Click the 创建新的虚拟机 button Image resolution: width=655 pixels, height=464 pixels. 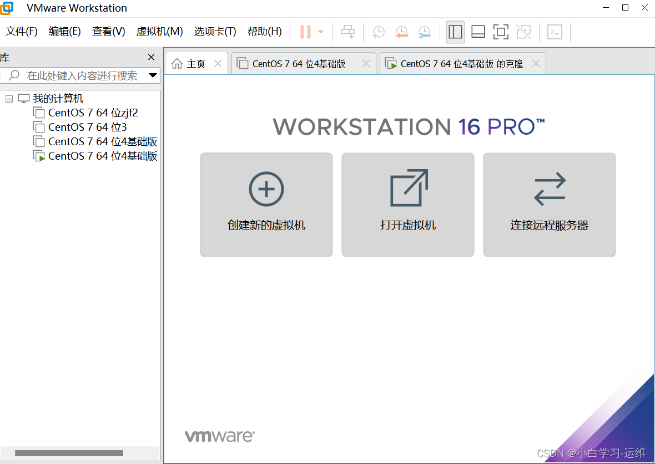point(266,205)
